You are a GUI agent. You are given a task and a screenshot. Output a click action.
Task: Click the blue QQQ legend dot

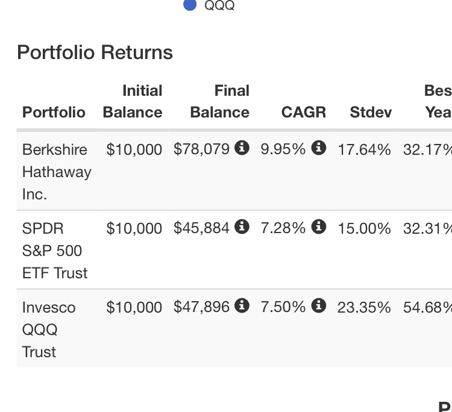[x=190, y=5]
